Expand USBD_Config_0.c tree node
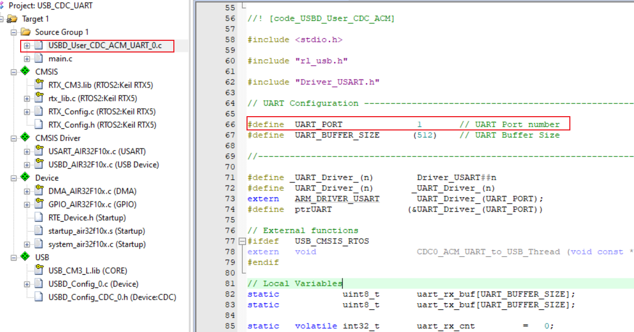634x332 pixels. (x=27, y=284)
